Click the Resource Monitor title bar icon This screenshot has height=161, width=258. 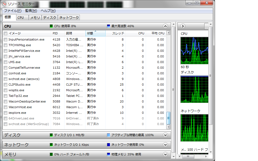(5, 3)
